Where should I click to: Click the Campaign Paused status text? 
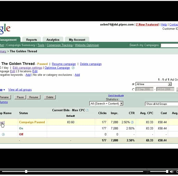[32, 122]
